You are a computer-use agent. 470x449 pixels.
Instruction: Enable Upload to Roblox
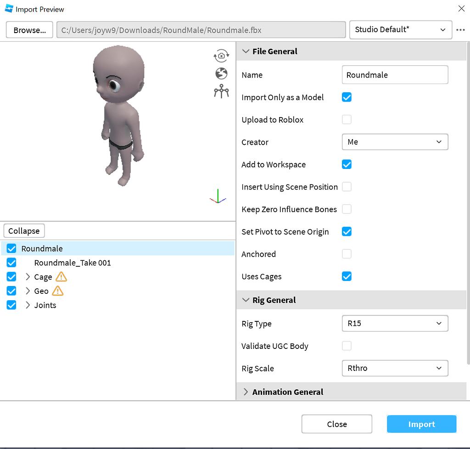[347, 119]
